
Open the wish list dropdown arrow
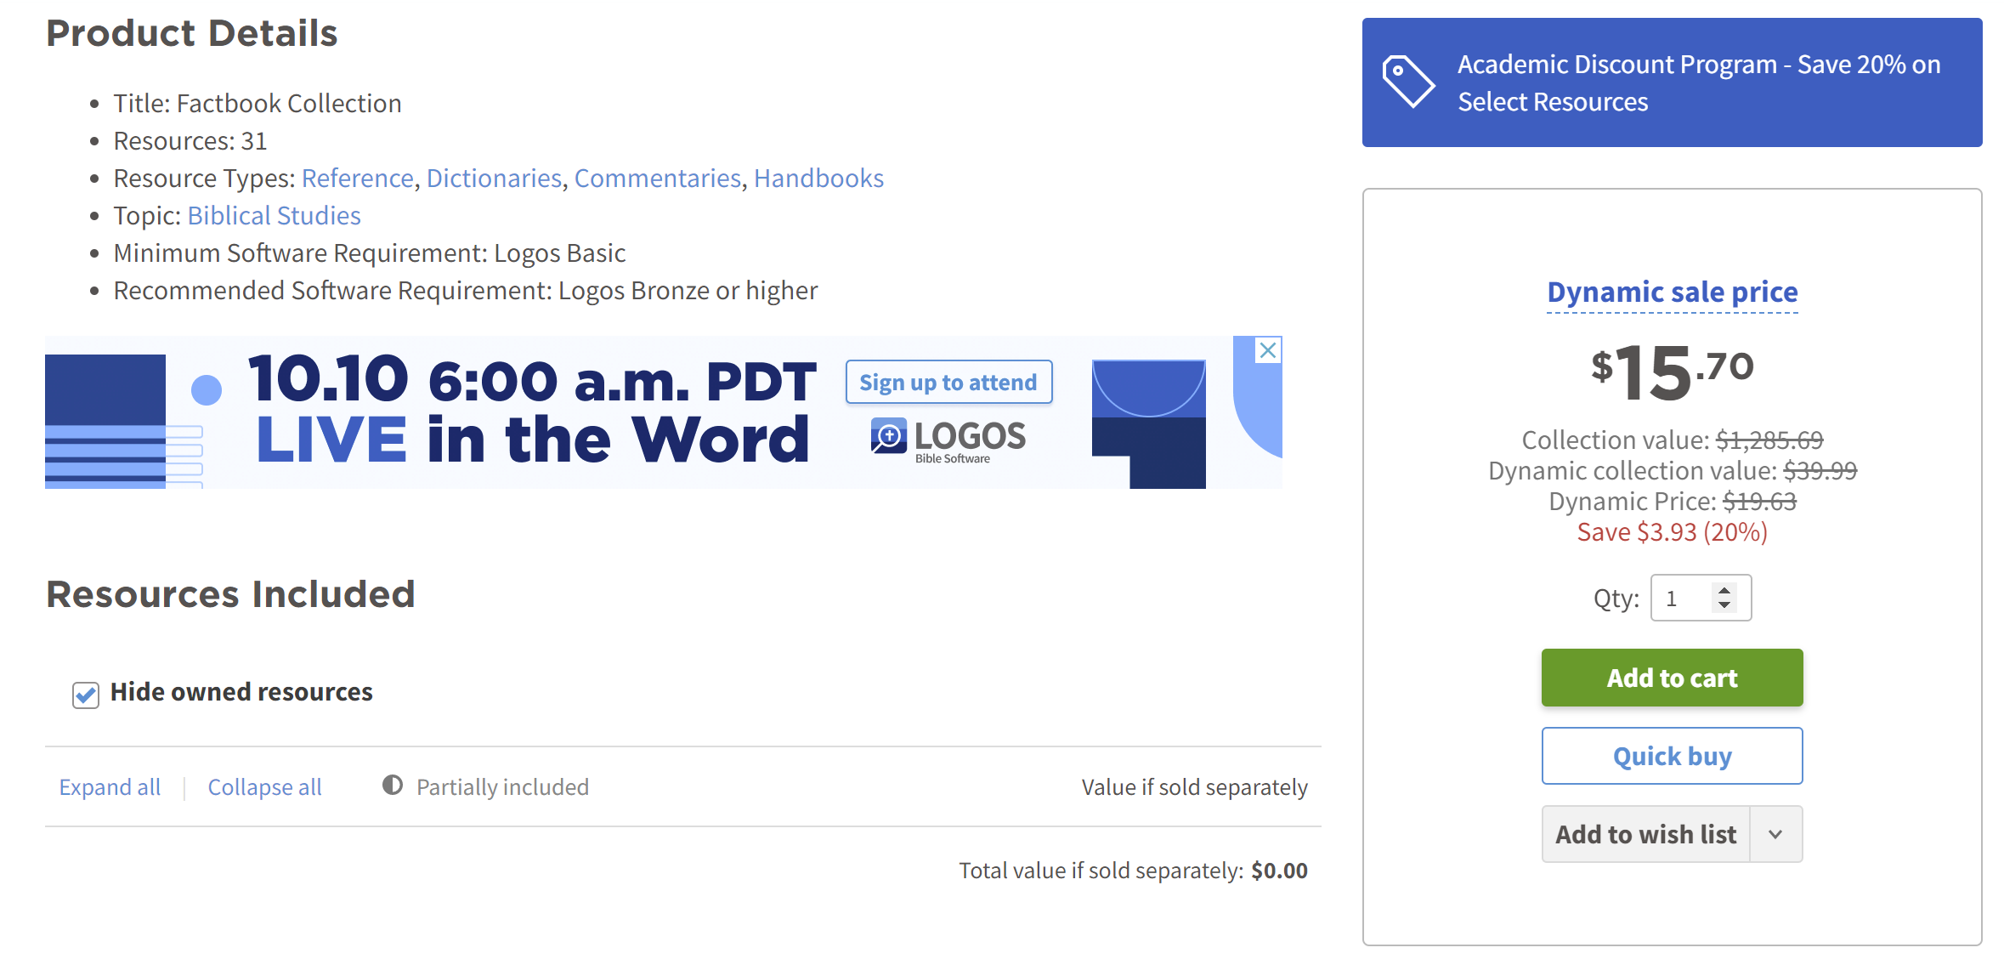tap(1775, 835)
